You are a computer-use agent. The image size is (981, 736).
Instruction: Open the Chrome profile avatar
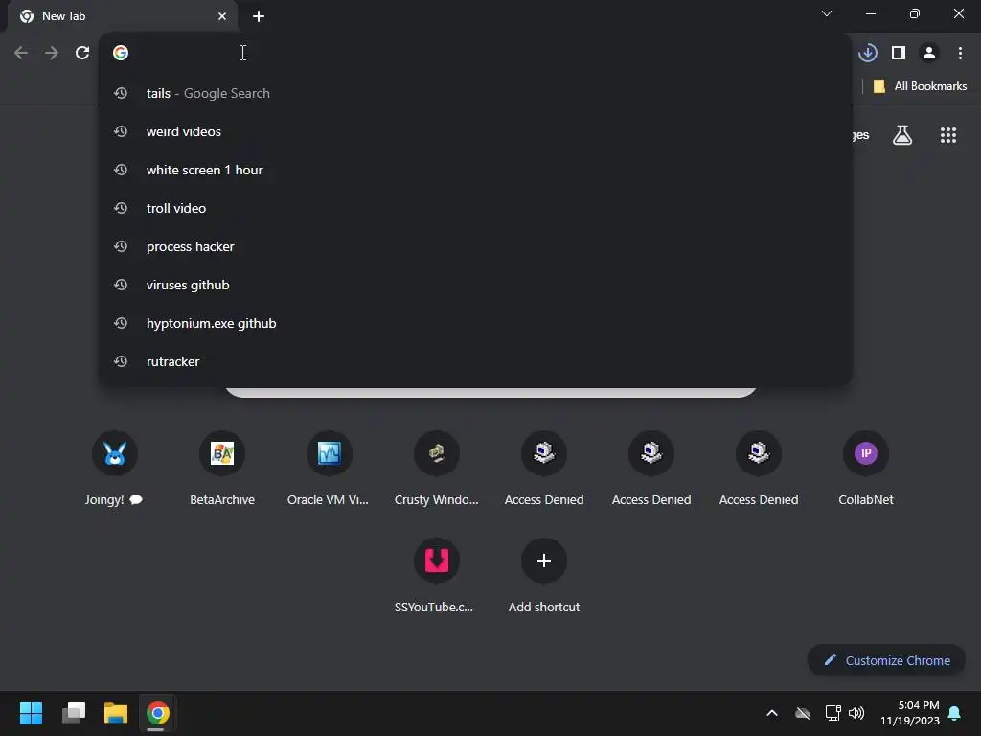[929, 54]
